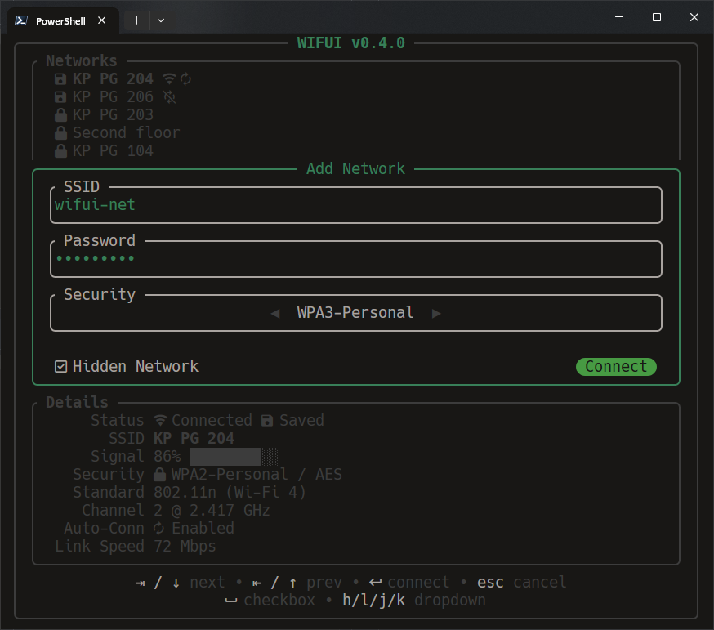Click the 'checkbox' keyboard hint
714x630 pixels.
(x=279, y=601)
